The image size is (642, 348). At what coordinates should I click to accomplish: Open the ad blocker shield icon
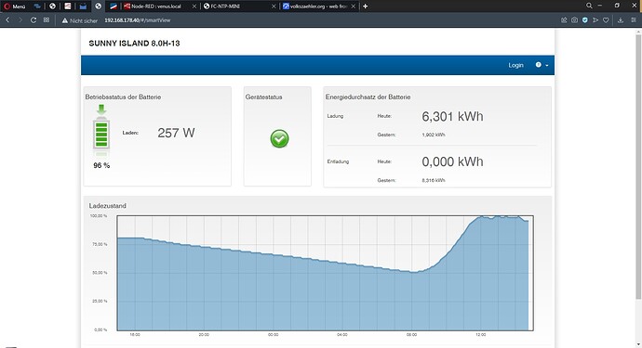click(585, 20)
